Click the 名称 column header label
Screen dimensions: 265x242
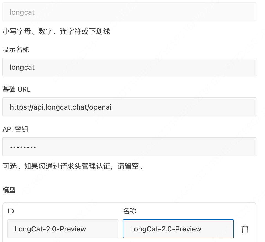pos(129,211)
